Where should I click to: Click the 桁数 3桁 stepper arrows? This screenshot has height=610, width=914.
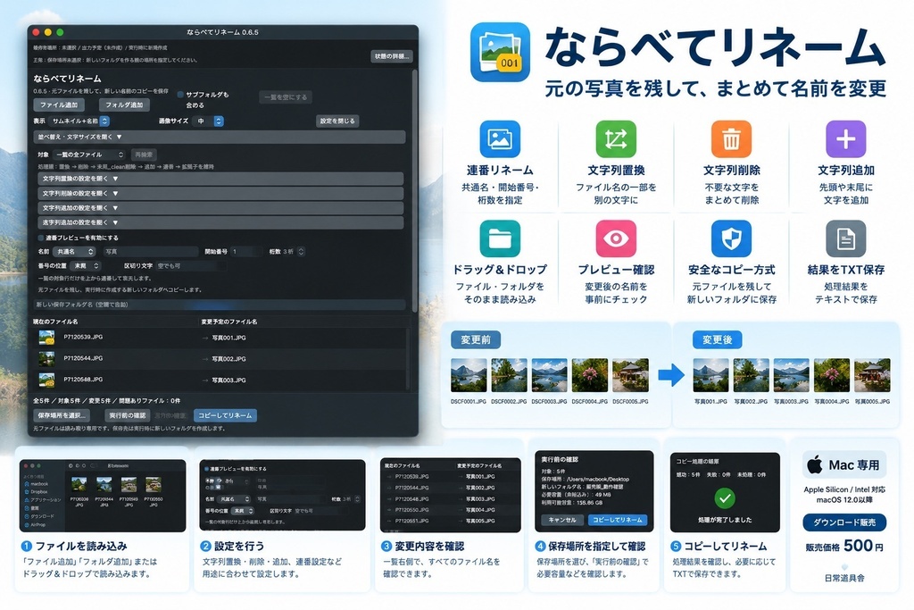tap(301, 251)
